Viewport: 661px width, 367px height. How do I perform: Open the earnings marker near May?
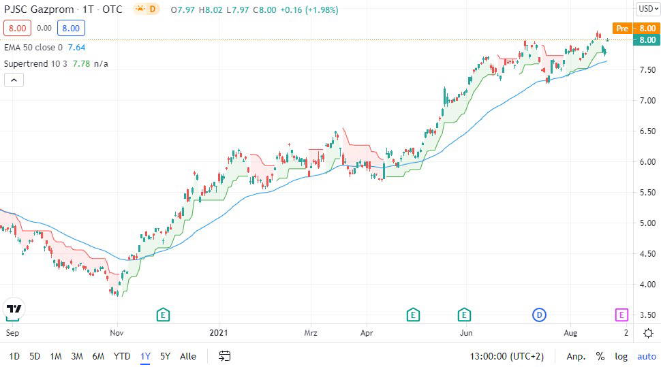point(413,315)
